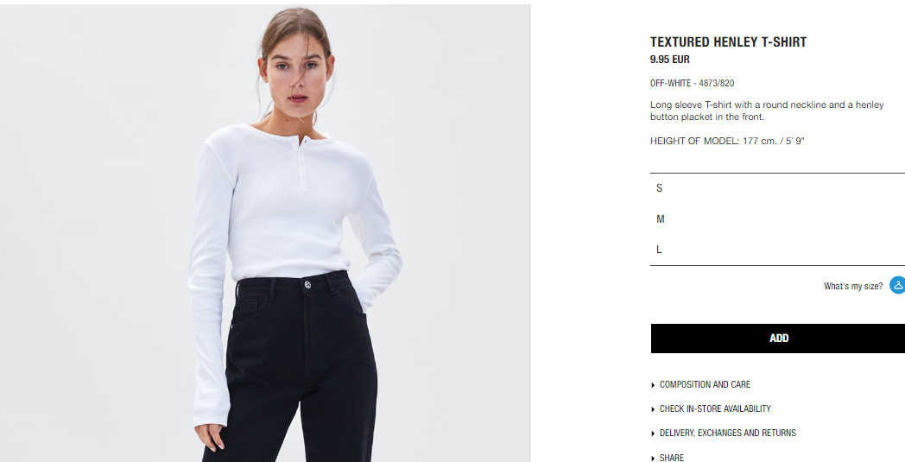This screenshot has width=905, height=462.
Task: Choose size M option
Action: coord(777,218)
